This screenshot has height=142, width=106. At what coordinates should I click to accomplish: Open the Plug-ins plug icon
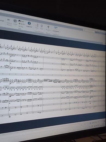click(x=48, y=27)
